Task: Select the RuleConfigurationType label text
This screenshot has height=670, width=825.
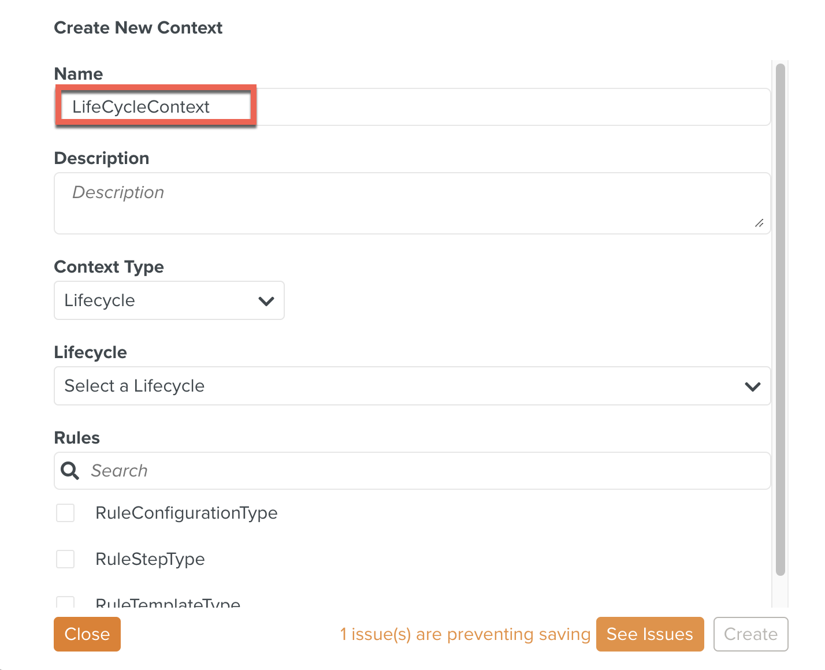Action: click(x=186, y=513)
